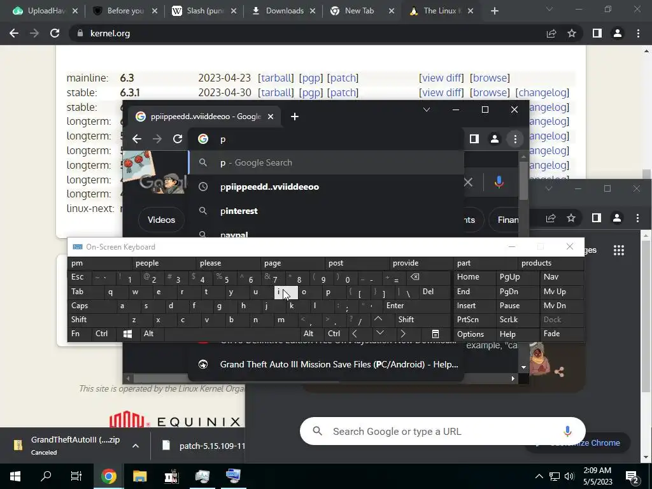Click the omnibox containing letter p
The height and width of the screenshot is (489, 652).
327,139
